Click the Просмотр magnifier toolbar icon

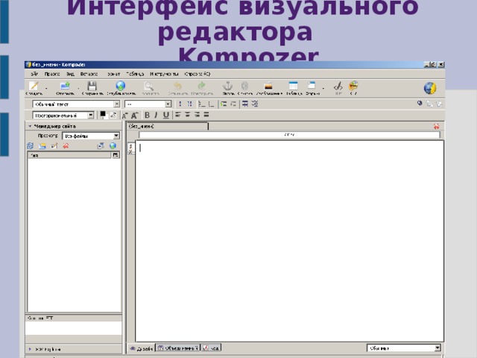pos(149,87)
